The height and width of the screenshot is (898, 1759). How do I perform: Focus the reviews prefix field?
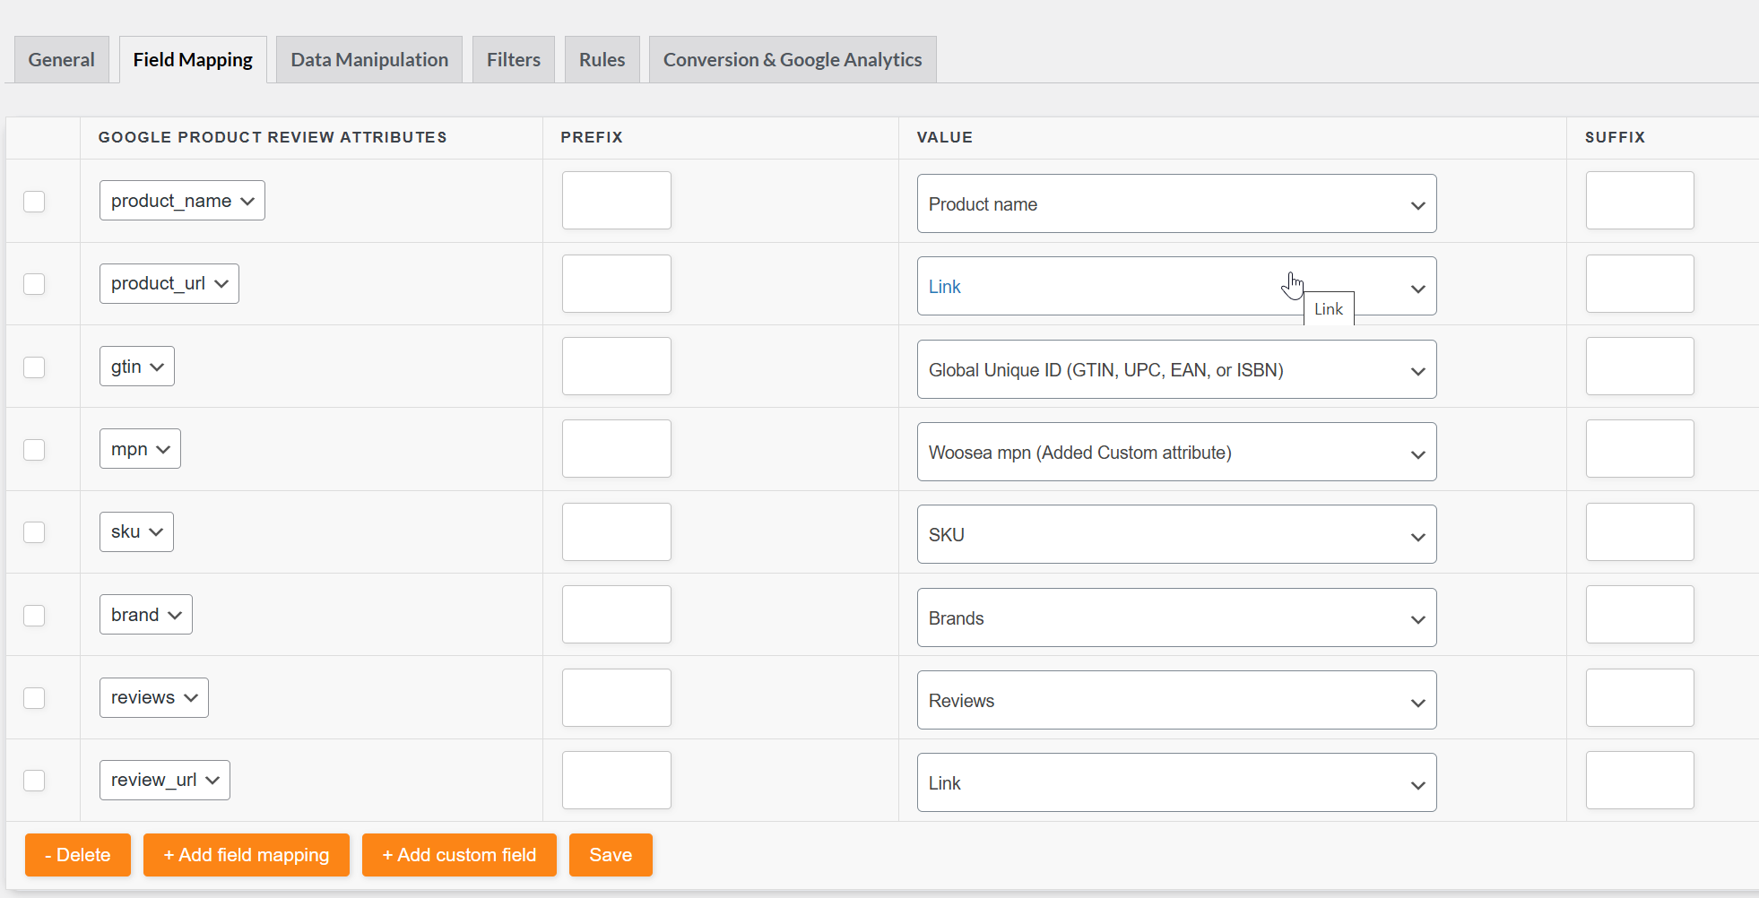coord(617,697)
